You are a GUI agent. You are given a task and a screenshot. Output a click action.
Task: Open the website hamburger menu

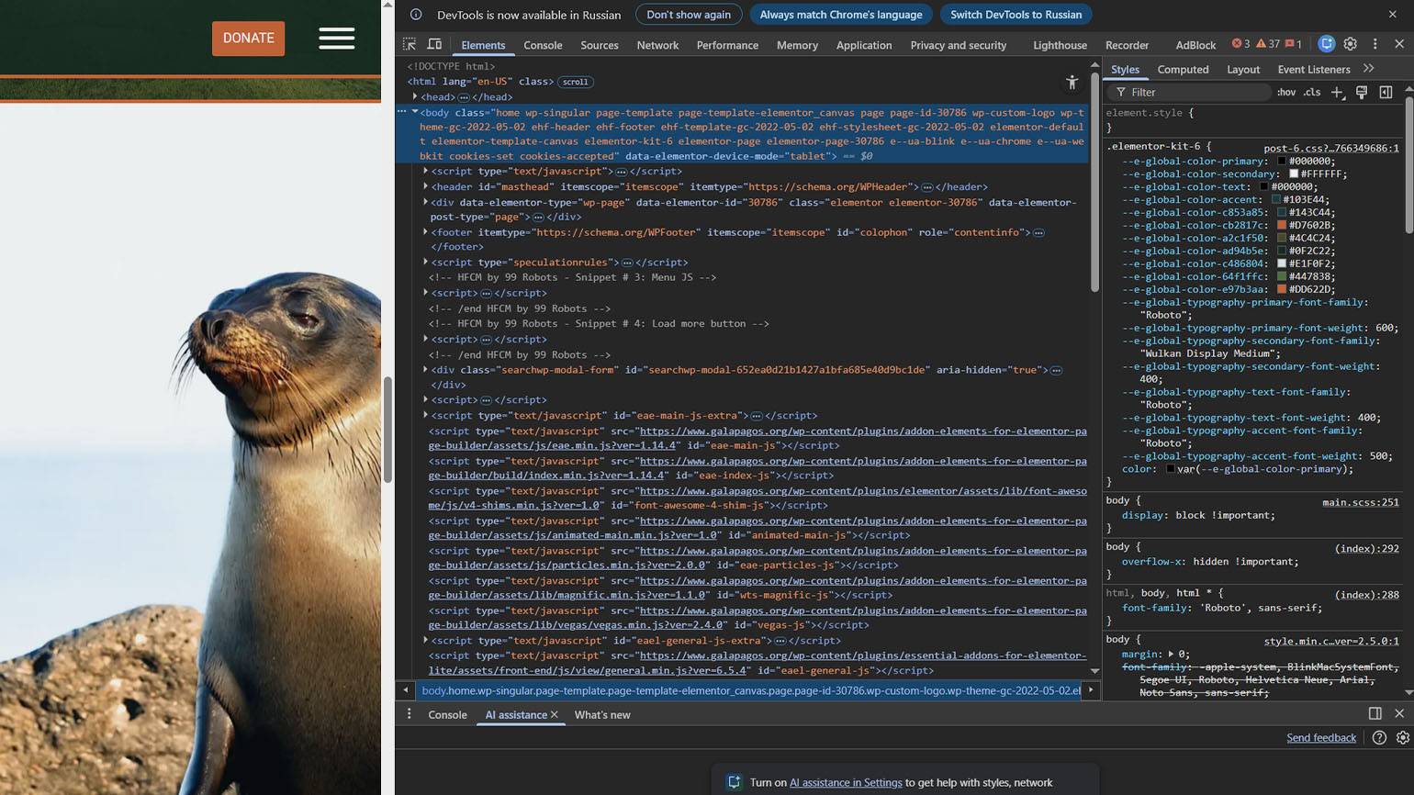[x=336, y=38]
